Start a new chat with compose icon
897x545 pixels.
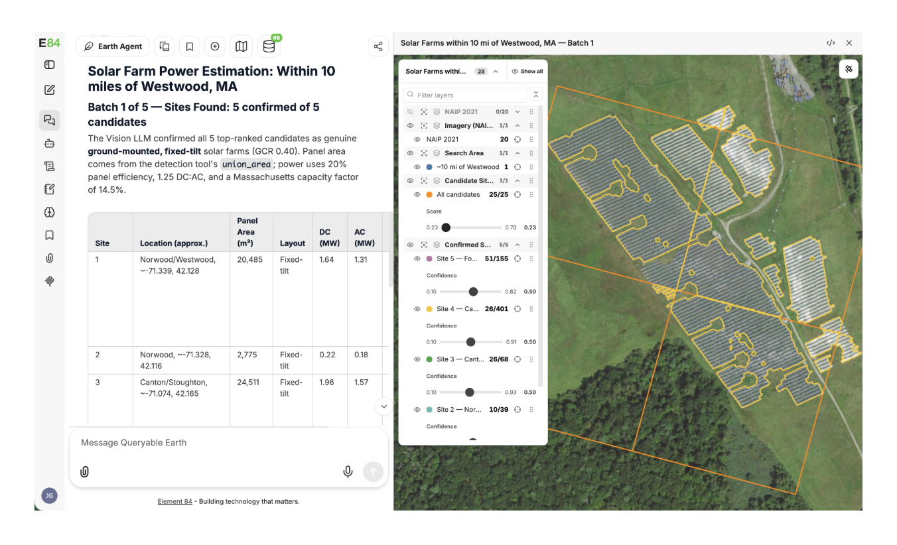49,90
